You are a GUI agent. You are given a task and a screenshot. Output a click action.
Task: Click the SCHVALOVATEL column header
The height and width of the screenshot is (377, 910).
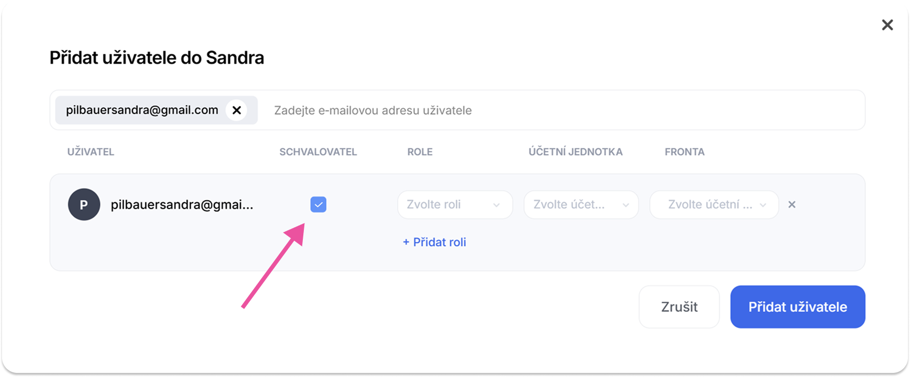pyautogui.click(x=318, y=152)
